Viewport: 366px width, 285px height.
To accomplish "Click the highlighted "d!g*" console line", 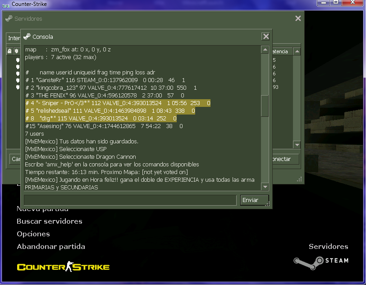I will [101, 119].
